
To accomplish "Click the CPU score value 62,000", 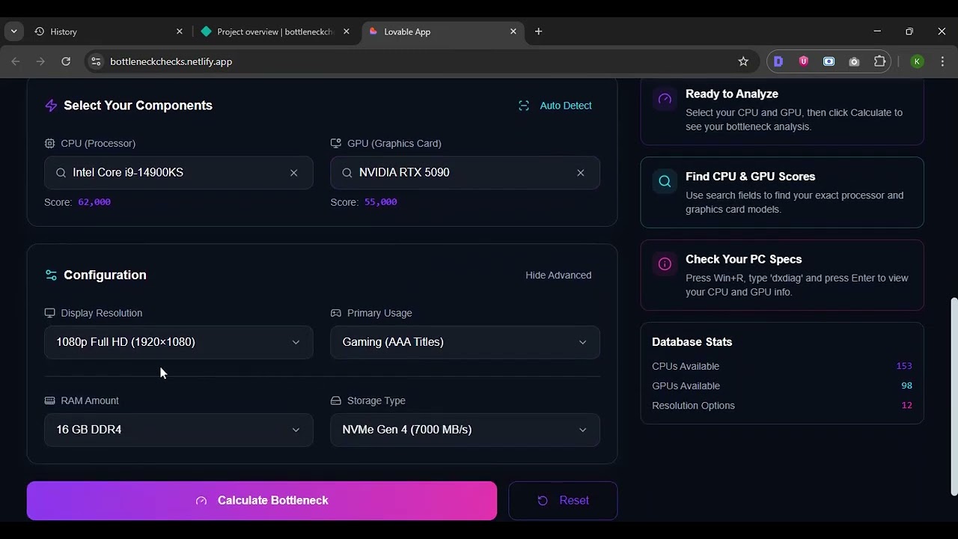I will (x=94, y=202).
